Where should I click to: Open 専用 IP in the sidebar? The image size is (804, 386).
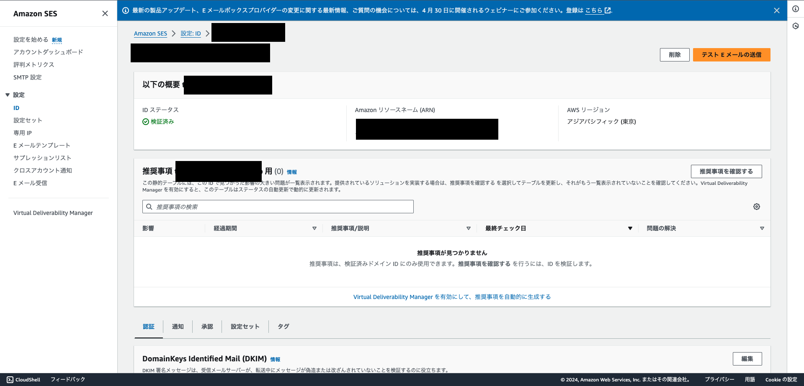[x=23, y=133]
